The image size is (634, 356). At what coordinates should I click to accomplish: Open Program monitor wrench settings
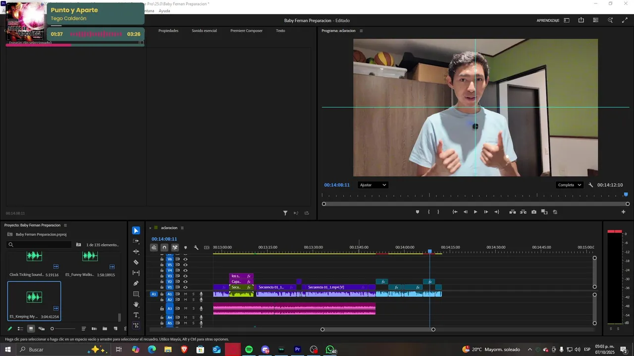(591, 185)
